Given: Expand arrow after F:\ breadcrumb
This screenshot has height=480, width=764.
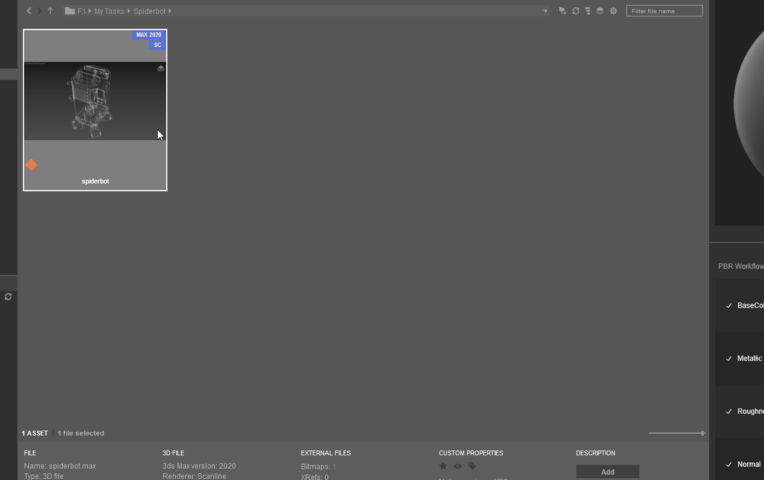Looking at the screenshot, I should 90,11.
